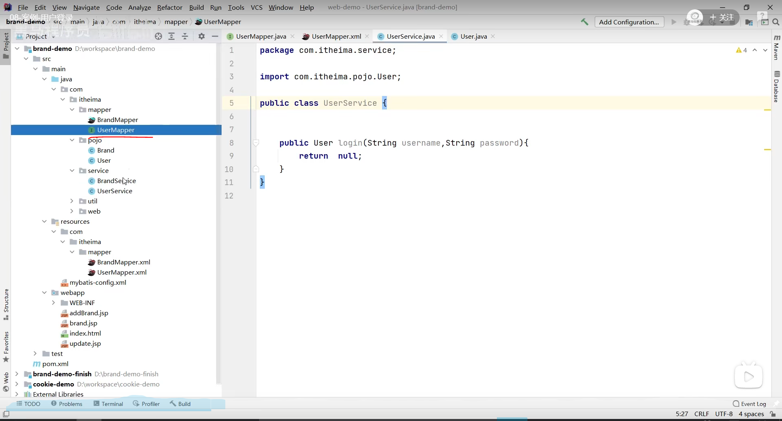The image size is (782, 421).
Task: Expand the WEB-INF folder
Action: (x=53, y=303)
